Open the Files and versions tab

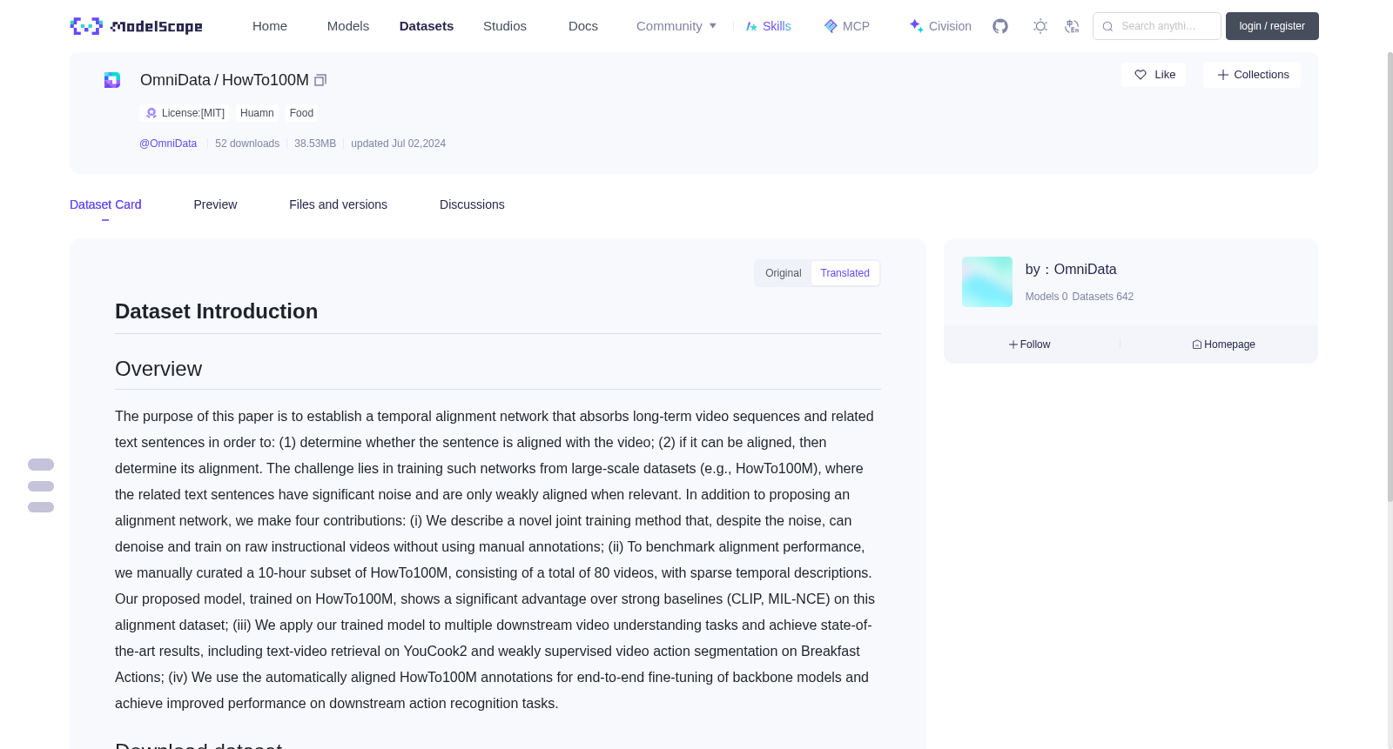(x=338, y=204)
